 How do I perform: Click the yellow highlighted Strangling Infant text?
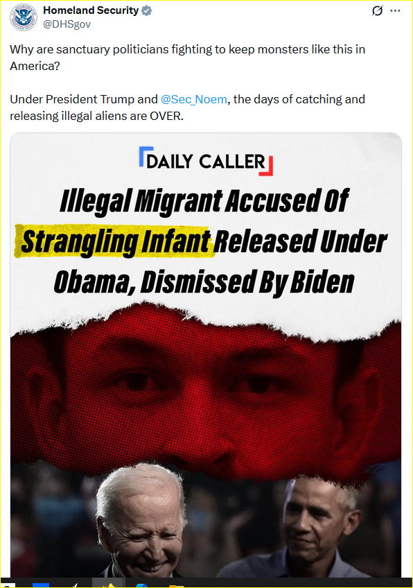116,241
